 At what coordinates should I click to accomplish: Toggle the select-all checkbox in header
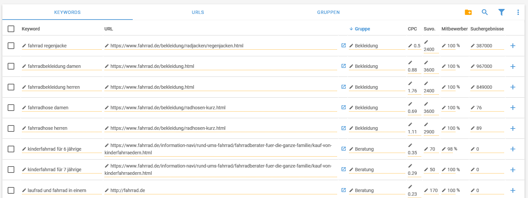pos(11,29)
